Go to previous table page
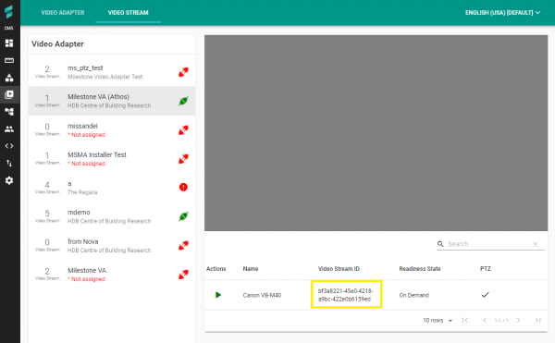The height and width of the screenshot is (343, 555). pos(484,321)
